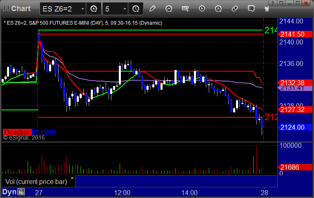
Task: Open the symbol settings gear icon
Action: [94, 9]
